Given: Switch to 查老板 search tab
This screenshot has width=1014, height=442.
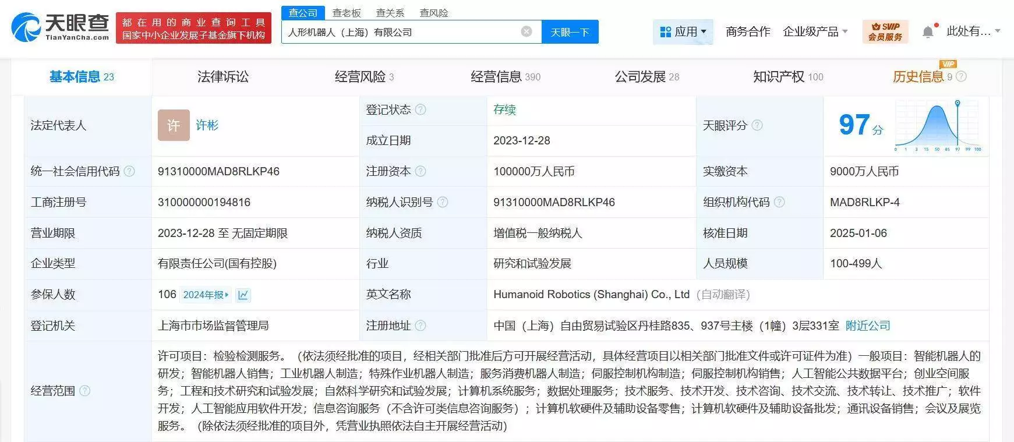Looking at the screenshot, I should tap(347, 12).
